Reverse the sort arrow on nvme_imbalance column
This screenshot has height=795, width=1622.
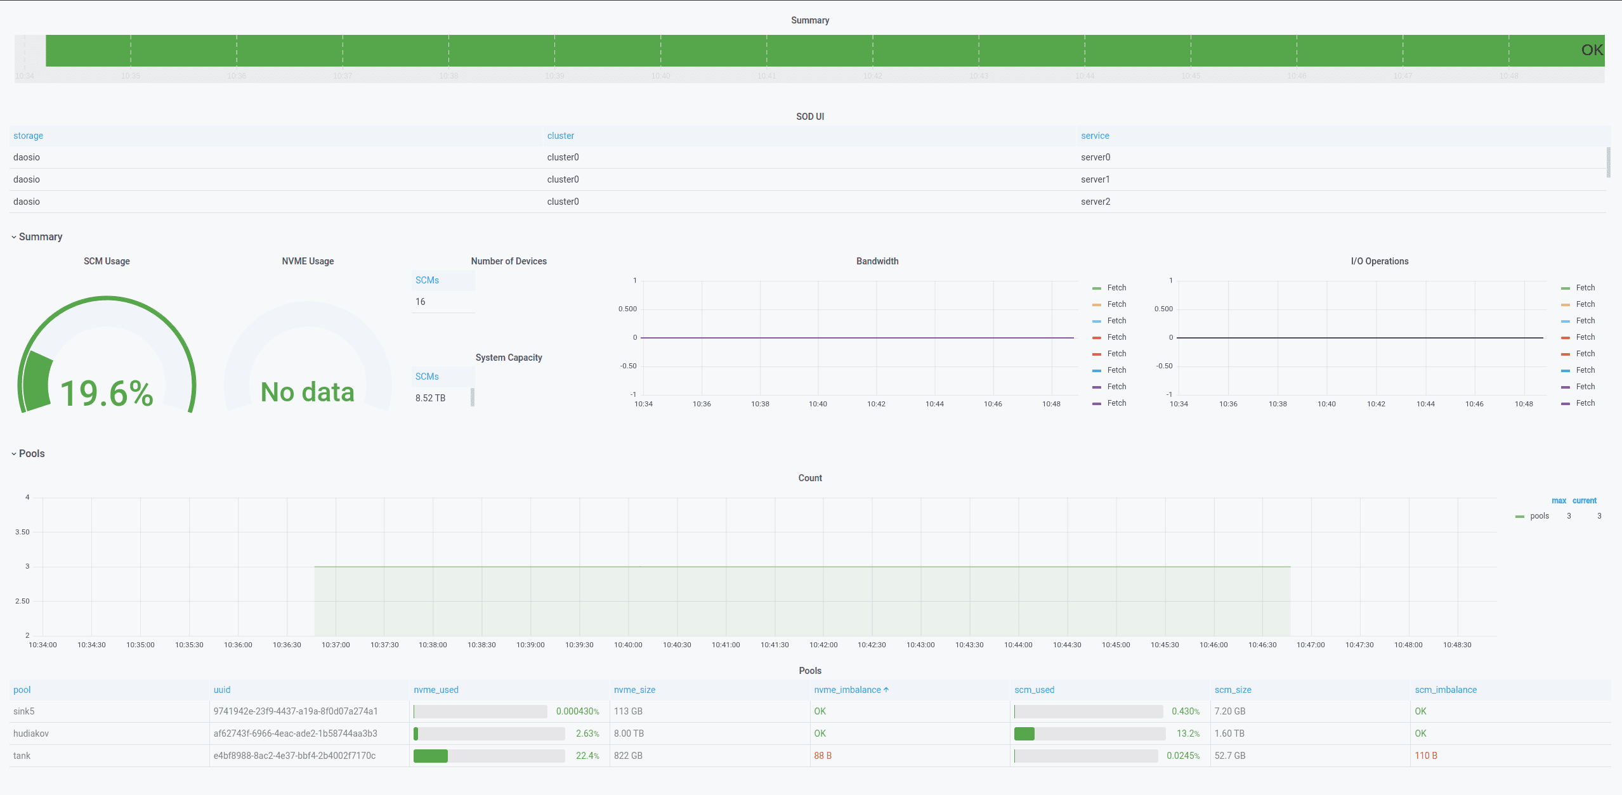coord(886,689)
